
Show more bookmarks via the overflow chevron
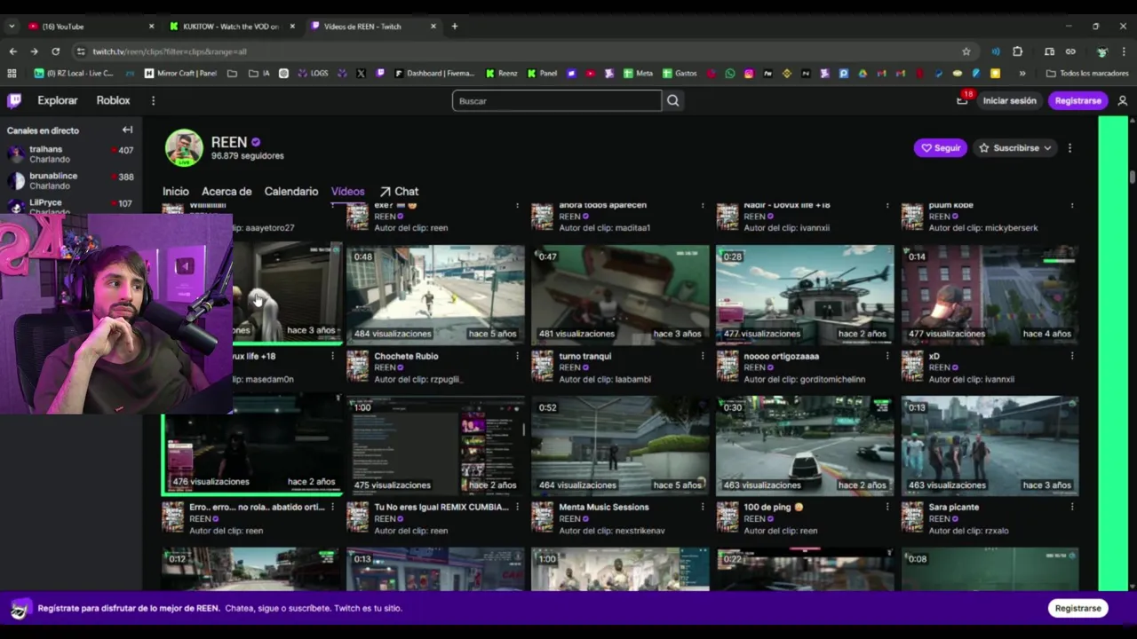(1022, 73)
